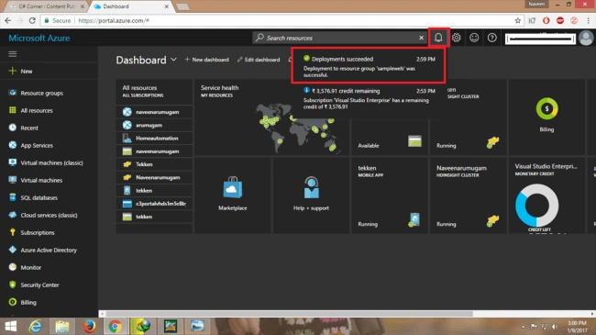Click the address bar URL
596x335 pixels.
114,20
